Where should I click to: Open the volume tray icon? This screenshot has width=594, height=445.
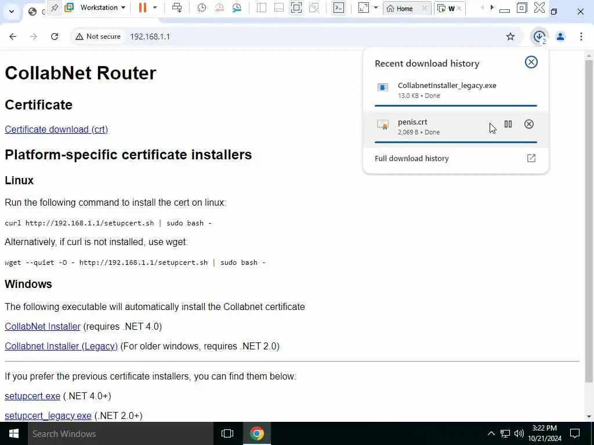(519, 433)
